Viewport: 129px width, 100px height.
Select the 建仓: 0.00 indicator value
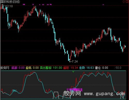point(101,68)
